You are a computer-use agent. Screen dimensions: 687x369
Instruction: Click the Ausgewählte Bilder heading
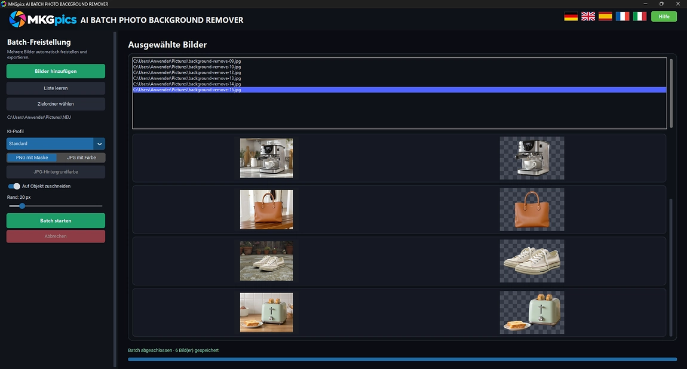coord(167,45)
